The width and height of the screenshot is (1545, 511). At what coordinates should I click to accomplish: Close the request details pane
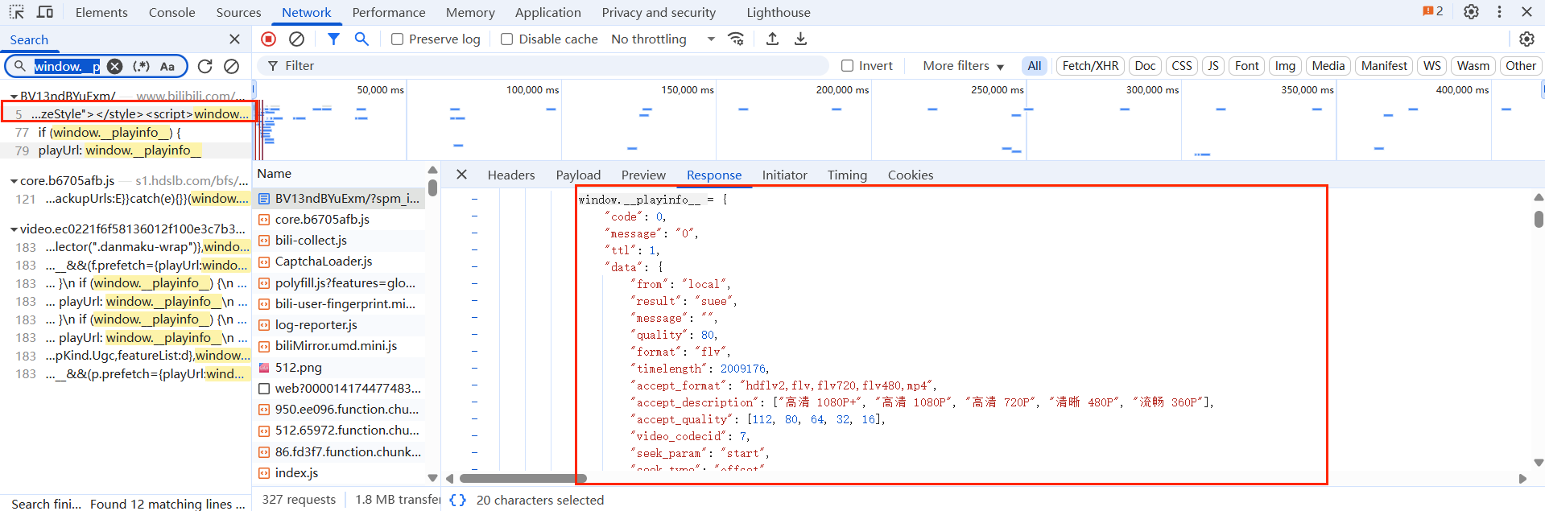point(461,174)
